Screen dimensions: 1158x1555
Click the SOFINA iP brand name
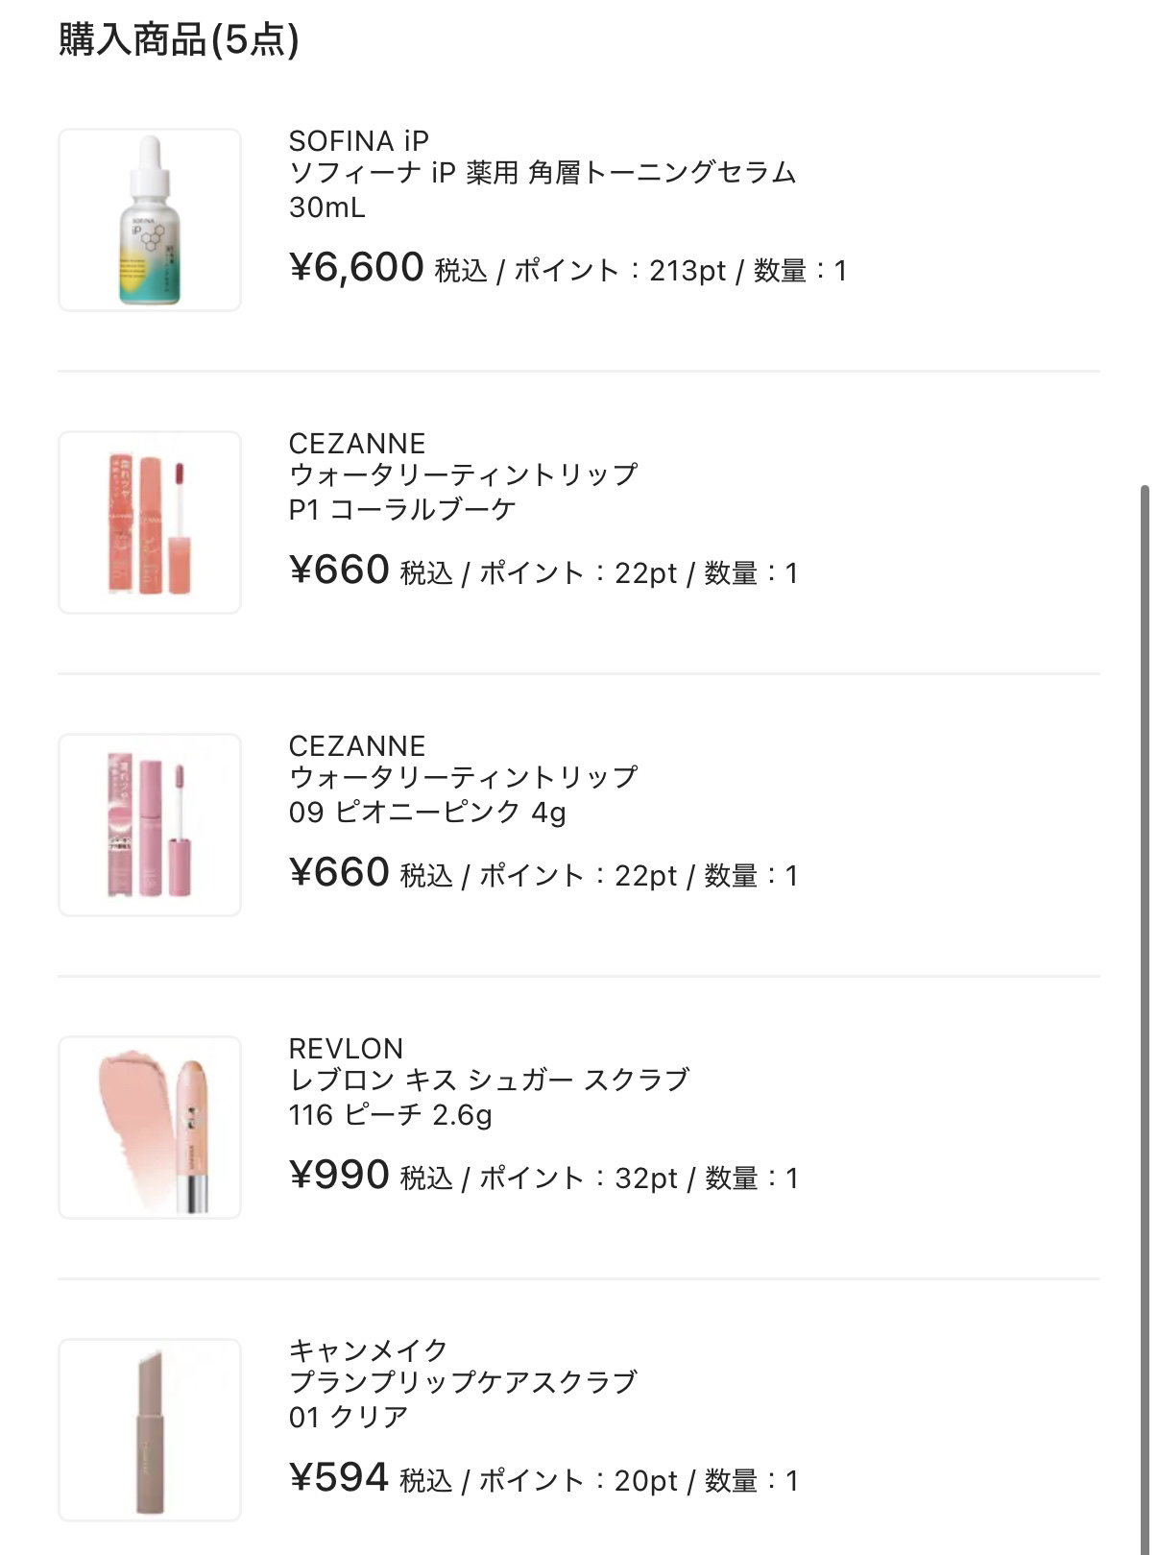pos(358,141)
